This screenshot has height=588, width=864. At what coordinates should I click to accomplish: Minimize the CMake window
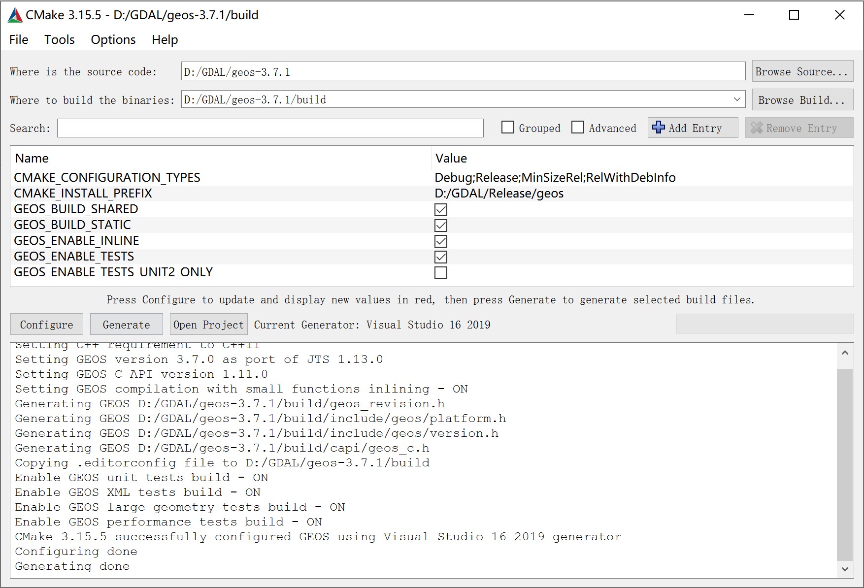pyautogui.click(x=749, y=15)
